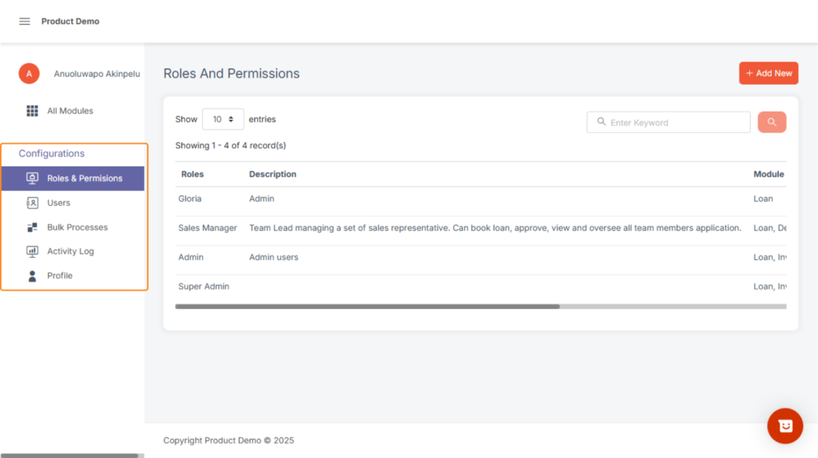818x458 pixels.
Task: Open the Users menu item
Action: 58,203
